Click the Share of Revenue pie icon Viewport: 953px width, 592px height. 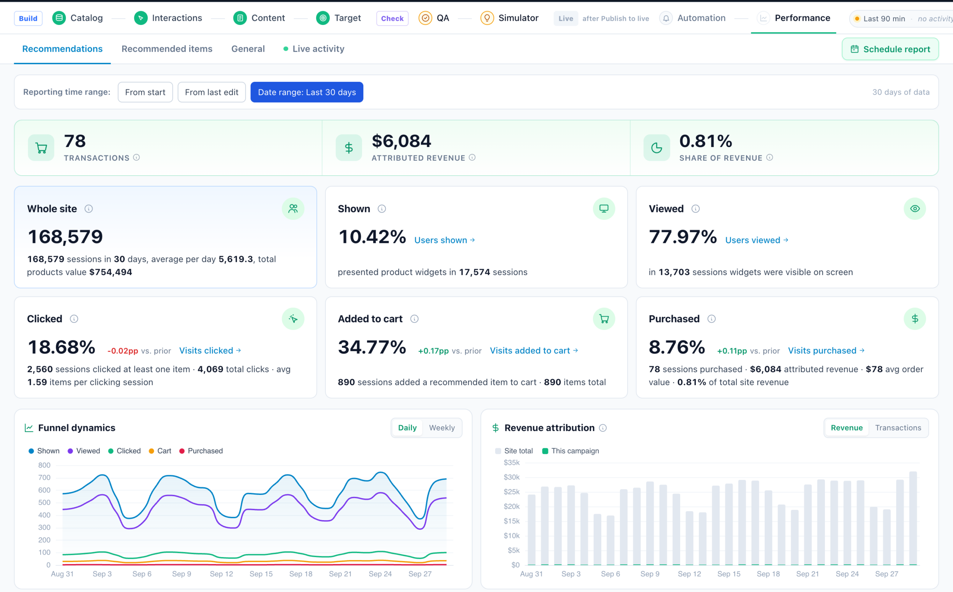point(657,148)
